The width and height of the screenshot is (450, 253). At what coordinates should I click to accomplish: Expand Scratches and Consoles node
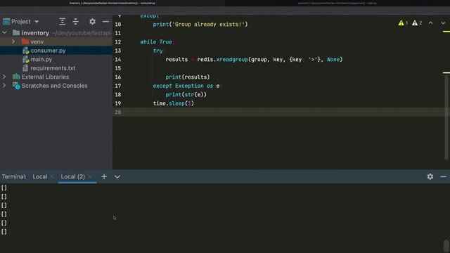(4, 86)
